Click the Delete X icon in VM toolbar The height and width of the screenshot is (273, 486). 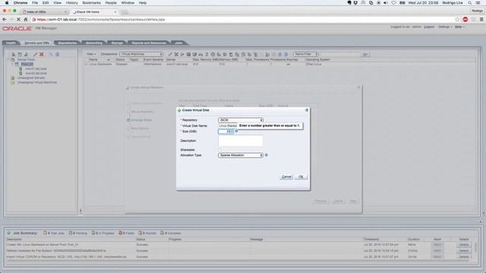[x=176, y=54]
